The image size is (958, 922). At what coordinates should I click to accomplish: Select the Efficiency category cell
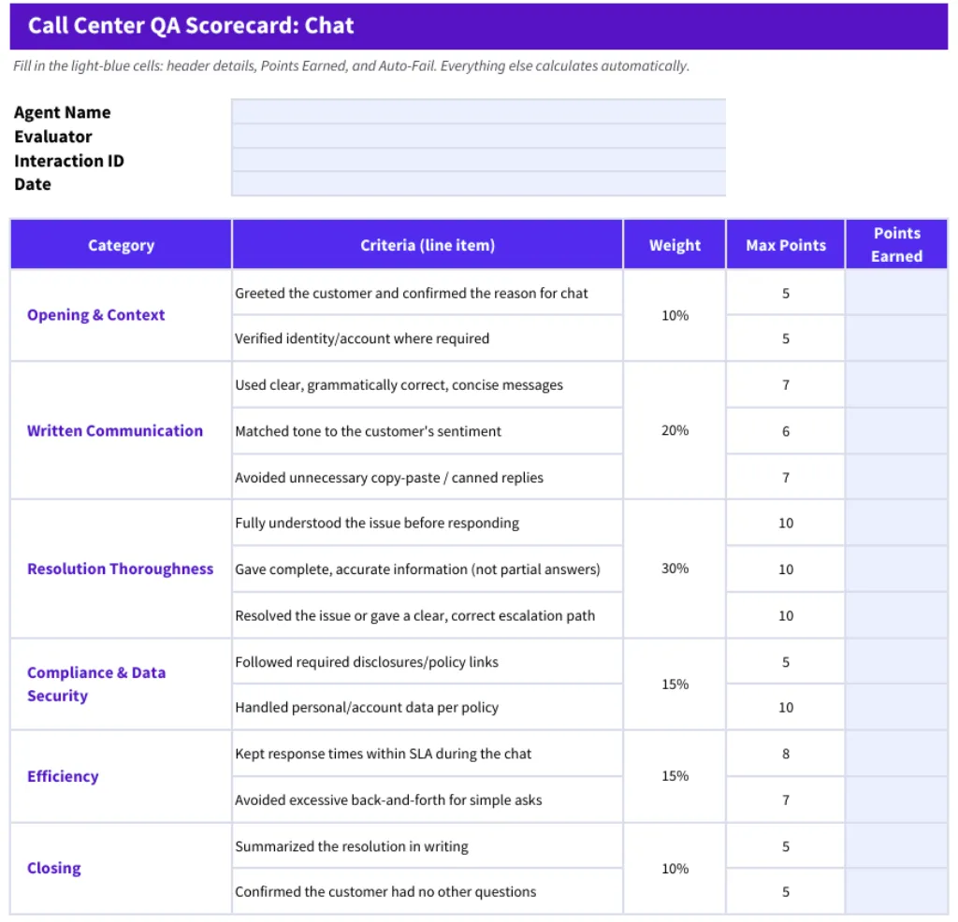pyautogui.click(x=121, y=776)
